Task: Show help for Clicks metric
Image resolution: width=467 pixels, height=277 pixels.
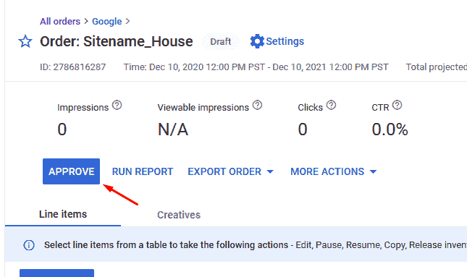Action: [331, 105]
